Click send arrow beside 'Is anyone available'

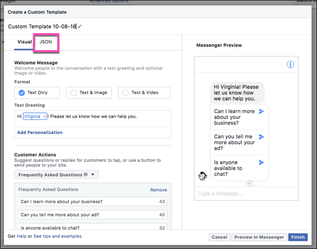click(x=262, y=162)
